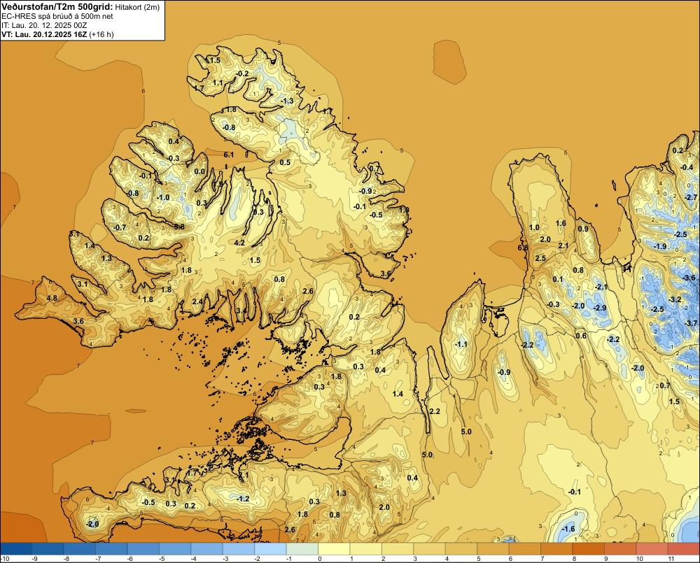Viewport: 700px width, 563px height.
Task: Click the 'Hitakort (2m)' label
Action: coord(137,7)
